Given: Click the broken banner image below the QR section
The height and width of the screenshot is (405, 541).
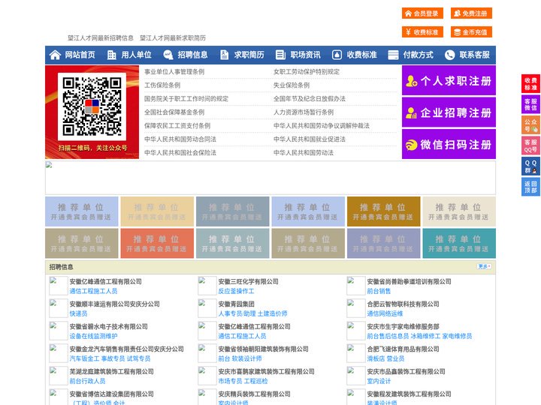Looking at the screenshot, I should [x=270, y=178].
